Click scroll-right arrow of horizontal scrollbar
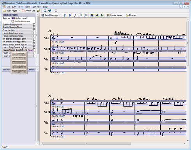This screenshot has height=150, width=191. tap(185, 143)
